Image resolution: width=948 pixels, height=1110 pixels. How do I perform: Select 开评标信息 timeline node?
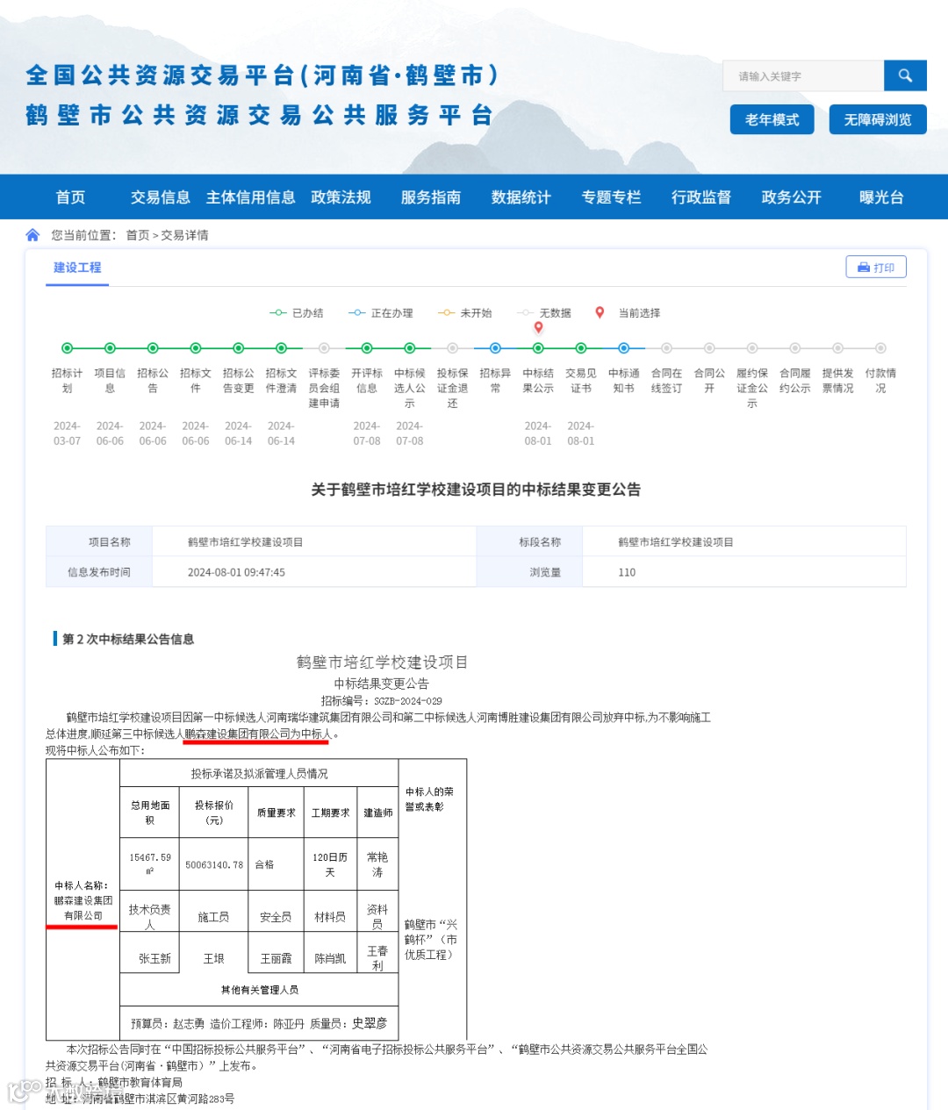coord(367,348)
